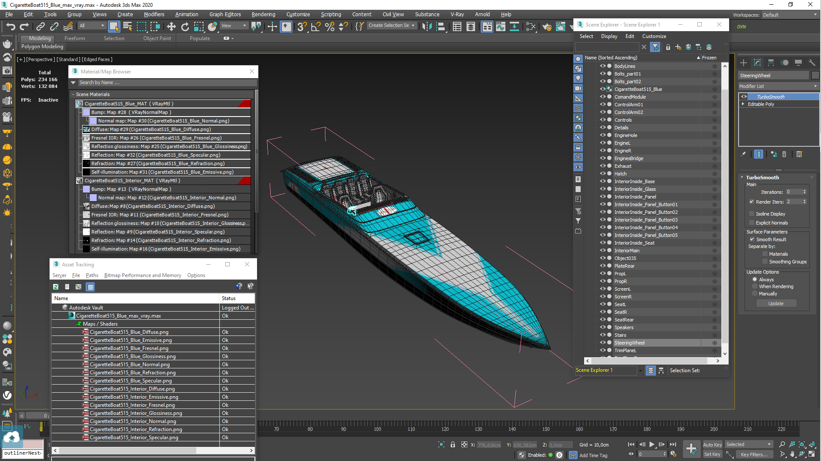The image size is (821, 461).
Task: Select the When Rendering radio option
Action: click(755, 286)
